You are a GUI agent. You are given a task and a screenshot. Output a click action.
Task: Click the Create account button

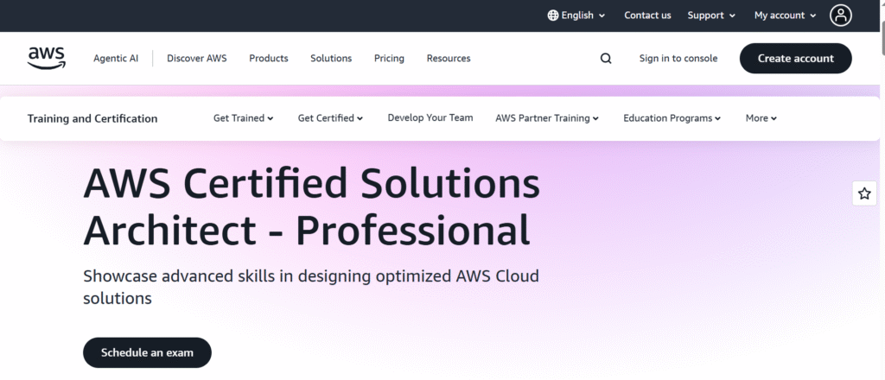tap(795, 58)
